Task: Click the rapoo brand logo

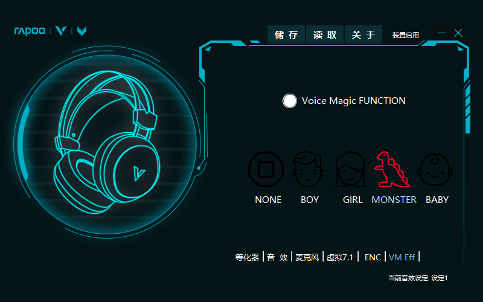Action: pos(30,31)
